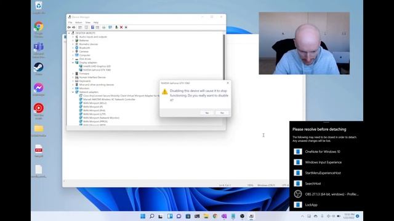This screenshot has width=394, height=221.
Task: Click the Back arrow in Device Manager toolbar
Action: pos(69,27)
